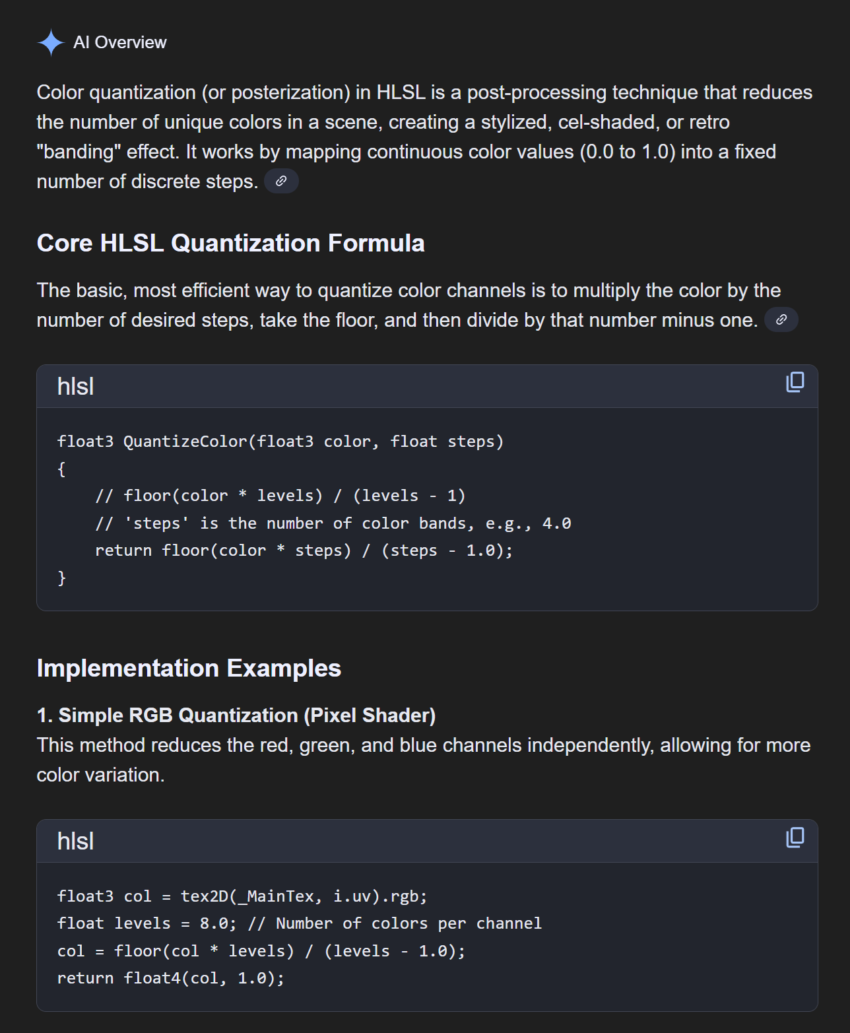Click the "float3 QuantizeColor" function signature line
This screenshot has height=1033, width=850.
(x=280, y=442)
